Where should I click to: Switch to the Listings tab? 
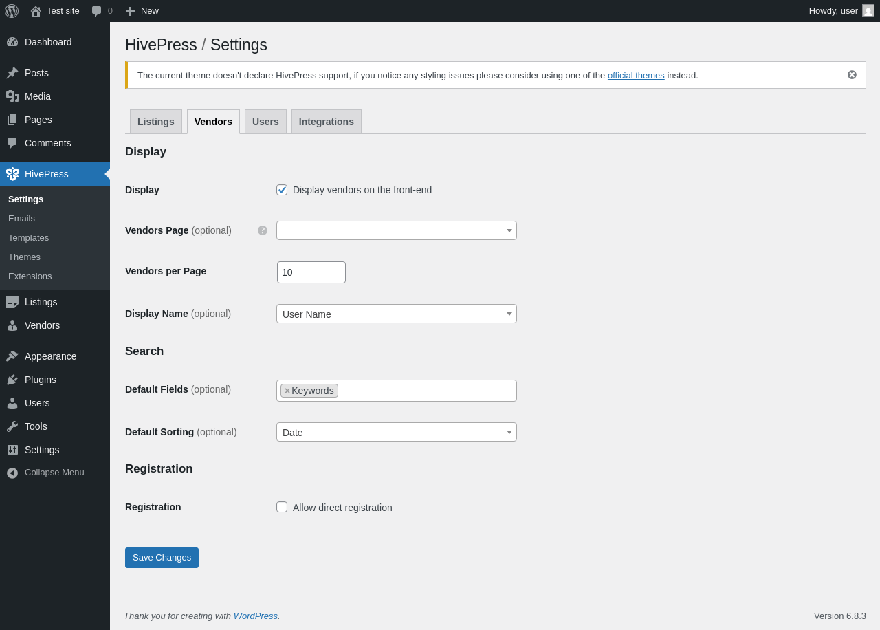click(x=155, y=122)
